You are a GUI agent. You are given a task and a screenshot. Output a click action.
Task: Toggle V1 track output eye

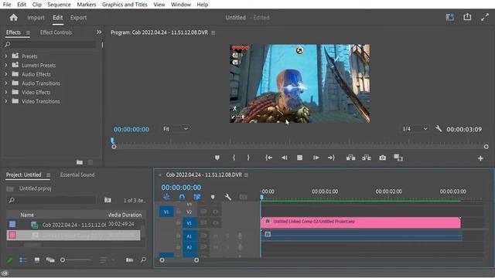(x=215, y=223)
